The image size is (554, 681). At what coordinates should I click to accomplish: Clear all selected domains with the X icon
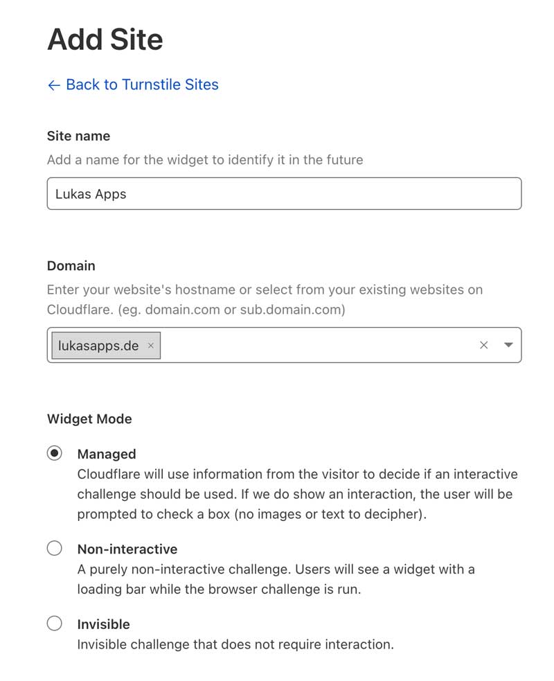(483, 345)
